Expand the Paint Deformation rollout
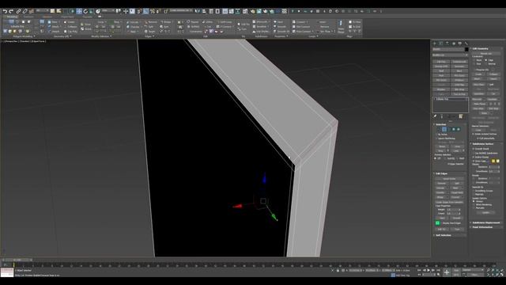The height and width of the screenshot is (285, 506). pyautogui.click(x=482, y=227)
